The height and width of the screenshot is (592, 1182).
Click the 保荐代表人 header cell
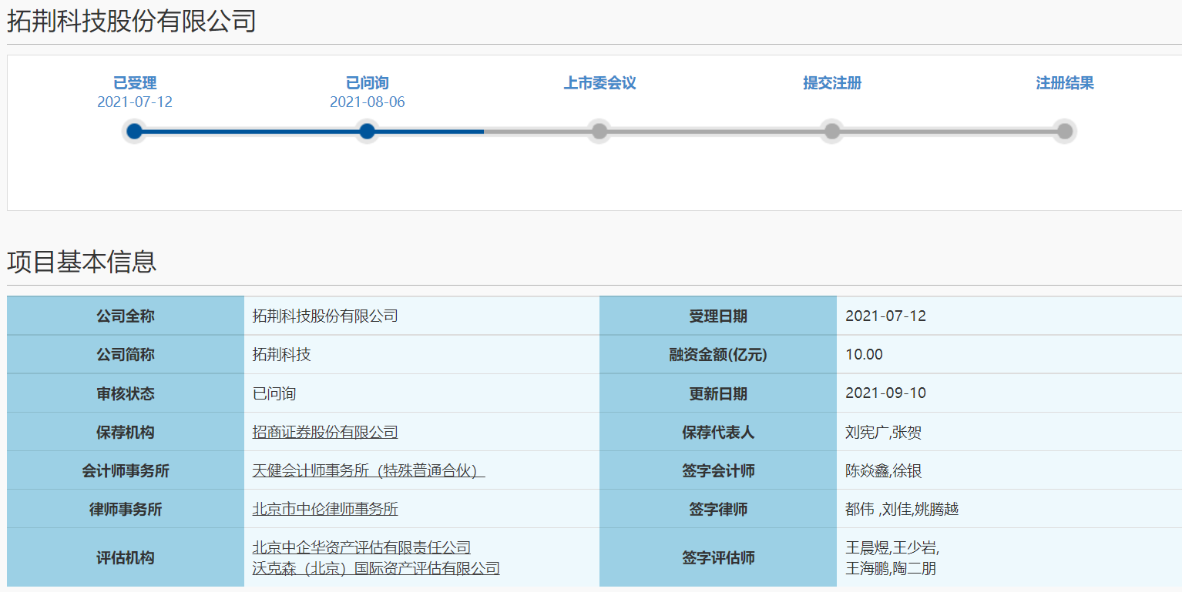coord(718,432)
